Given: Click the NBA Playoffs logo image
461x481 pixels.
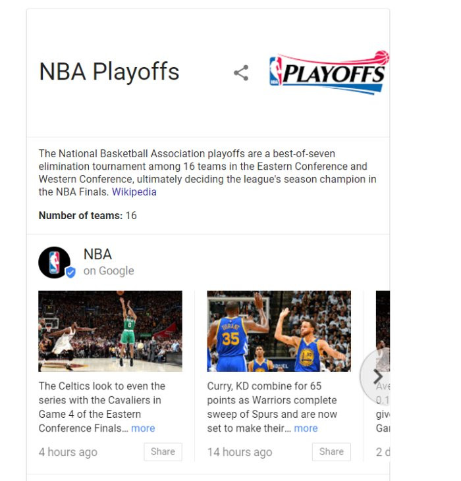Looking at the screenshot, I should click(329, 72).
